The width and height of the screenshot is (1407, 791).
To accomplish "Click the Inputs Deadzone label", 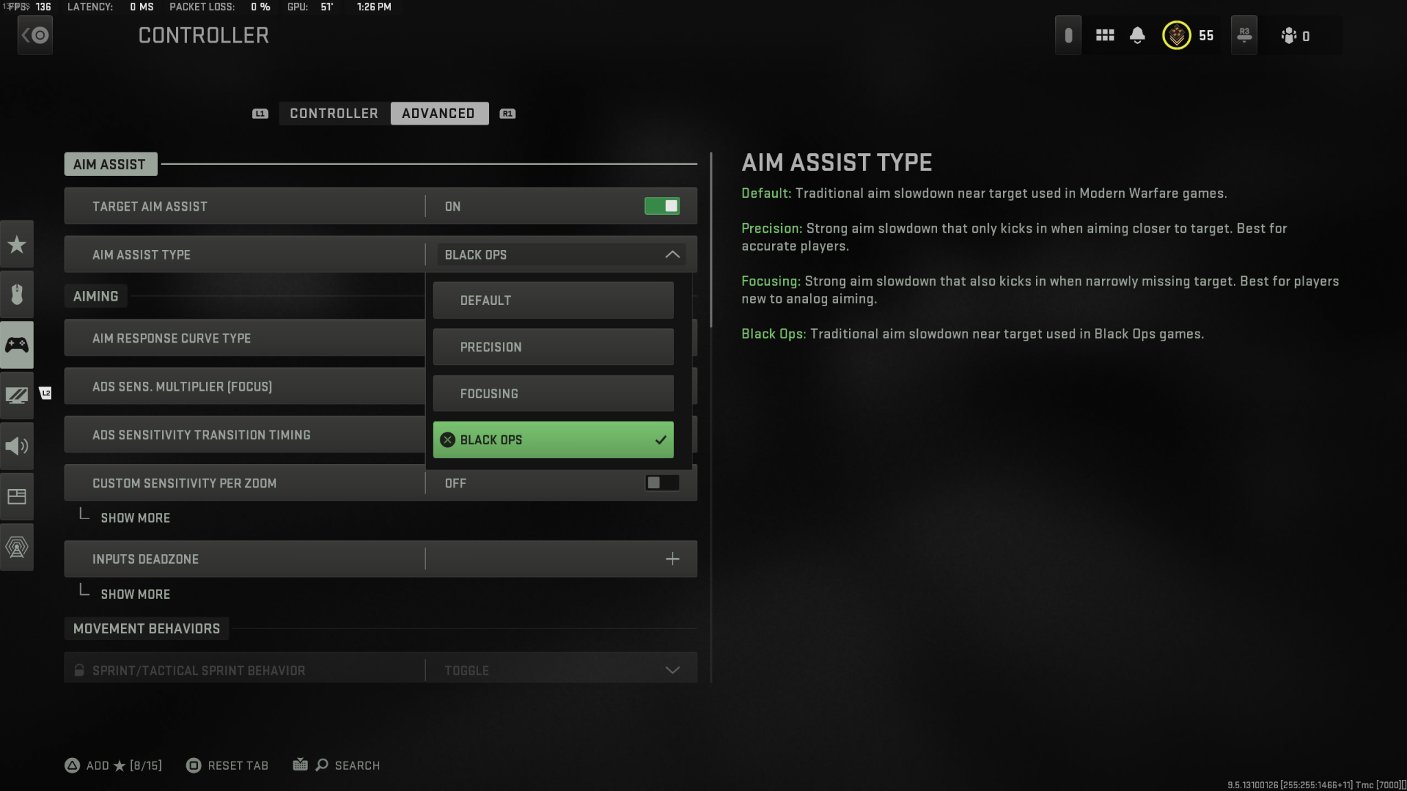I will click(146, 559).
